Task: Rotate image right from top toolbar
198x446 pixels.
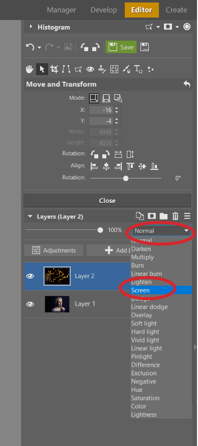Action: point(96,47)
